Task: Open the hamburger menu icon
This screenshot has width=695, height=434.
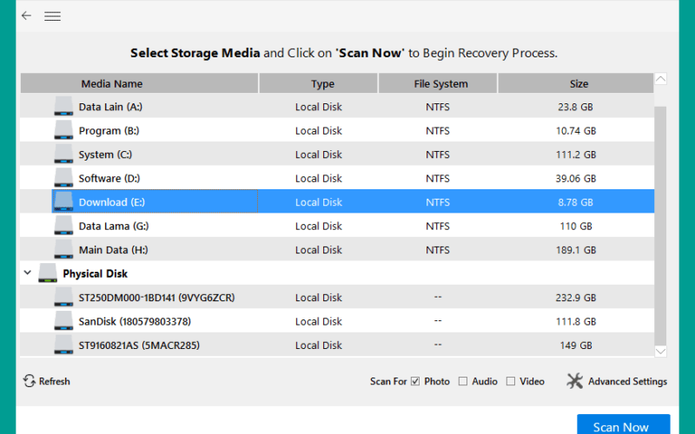Action: [x=52, y=16]
